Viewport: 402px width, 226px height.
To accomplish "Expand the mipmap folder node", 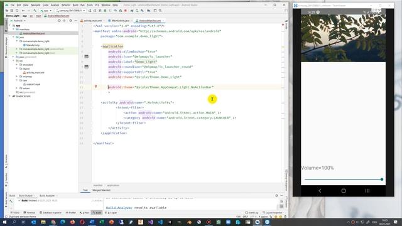I will tap(17, 77).
